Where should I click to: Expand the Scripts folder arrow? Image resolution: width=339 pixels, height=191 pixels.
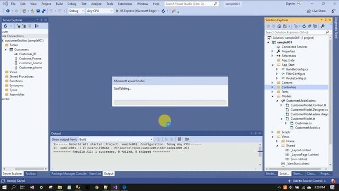click(272, 132)
